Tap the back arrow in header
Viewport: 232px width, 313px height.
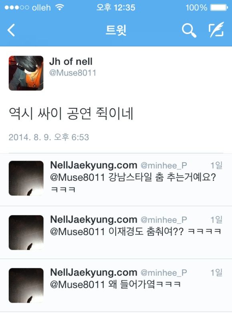(x=11, y=30)
